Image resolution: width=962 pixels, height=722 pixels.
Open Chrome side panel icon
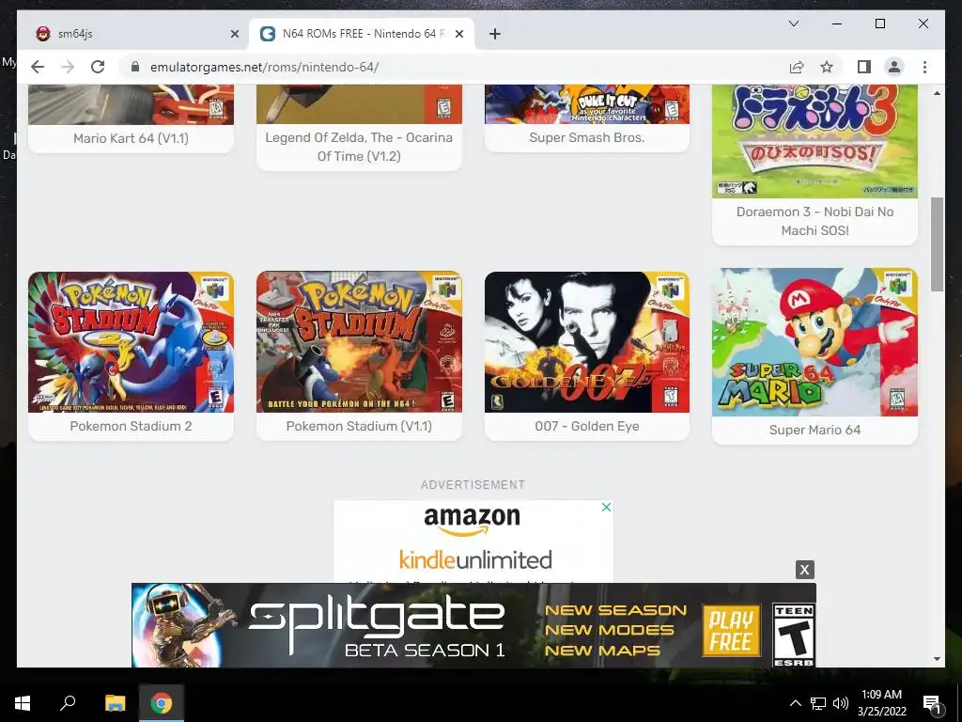(864, 67)
